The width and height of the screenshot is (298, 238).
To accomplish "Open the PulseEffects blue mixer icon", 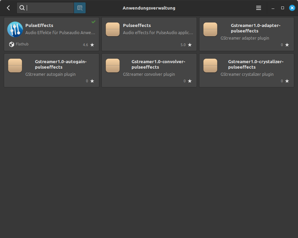I will (15, 29).
